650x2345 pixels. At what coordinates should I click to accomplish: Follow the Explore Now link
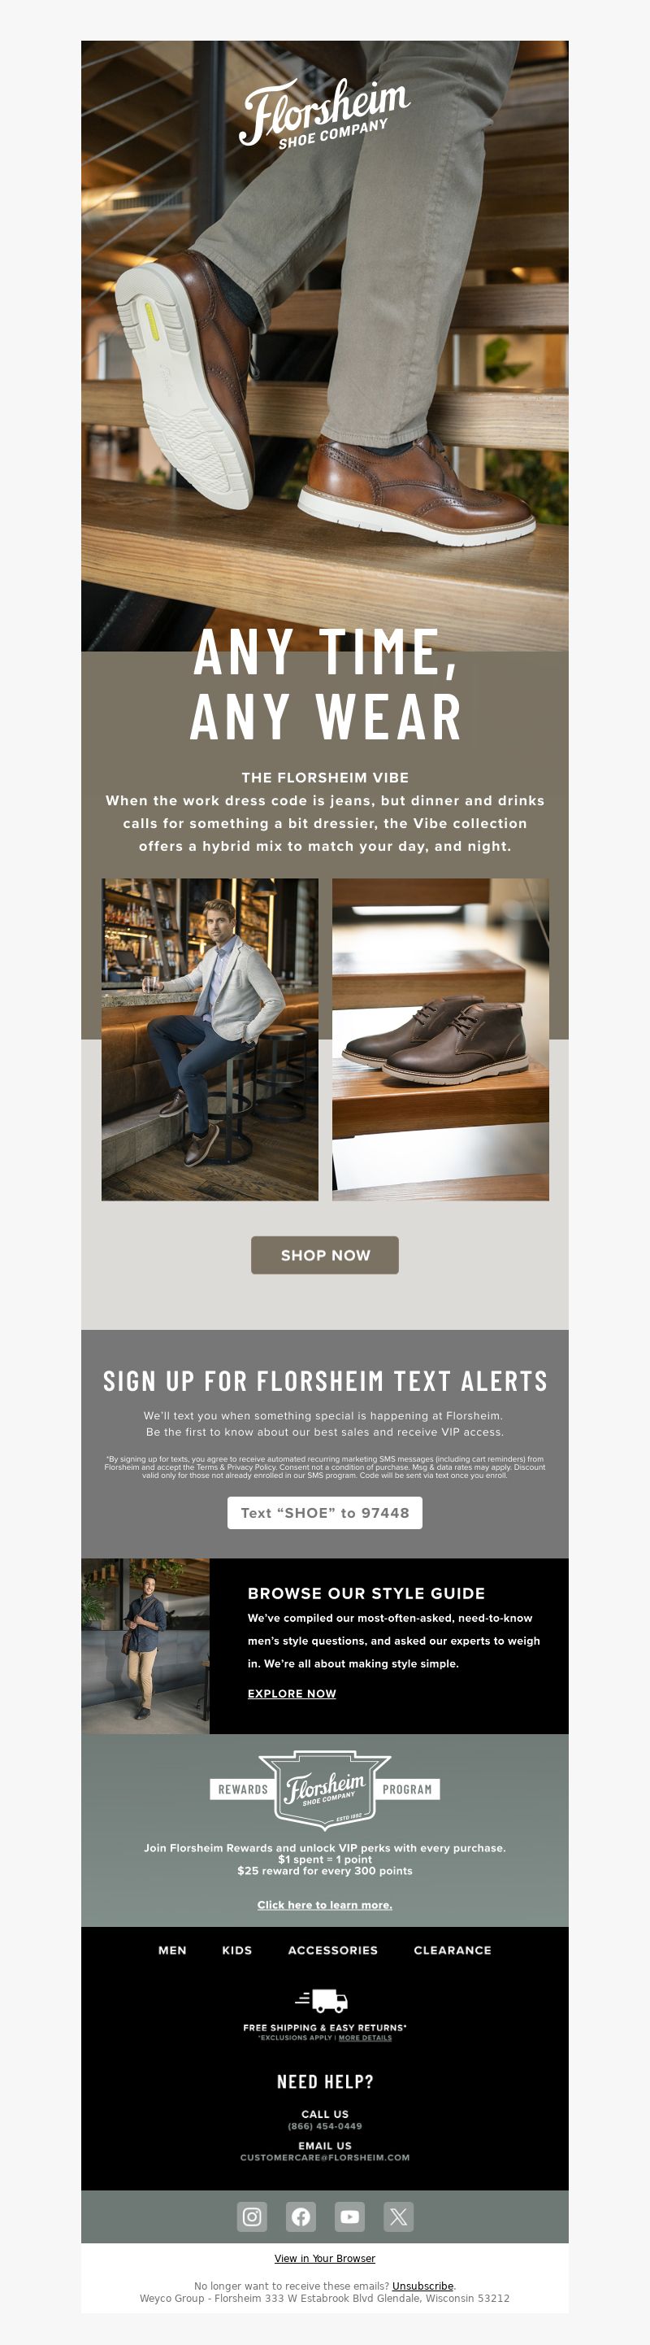click(292, 1693)
